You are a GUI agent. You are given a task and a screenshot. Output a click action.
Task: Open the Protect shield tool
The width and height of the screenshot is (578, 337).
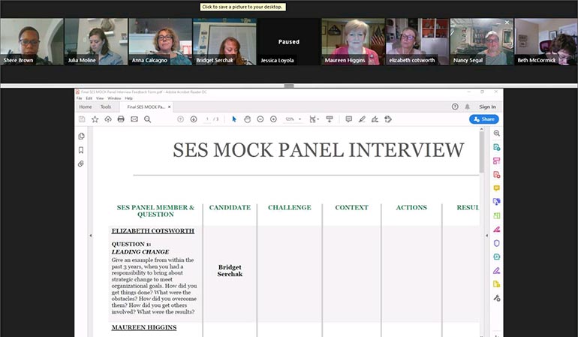pyautogui.click(x=496, y=243)
